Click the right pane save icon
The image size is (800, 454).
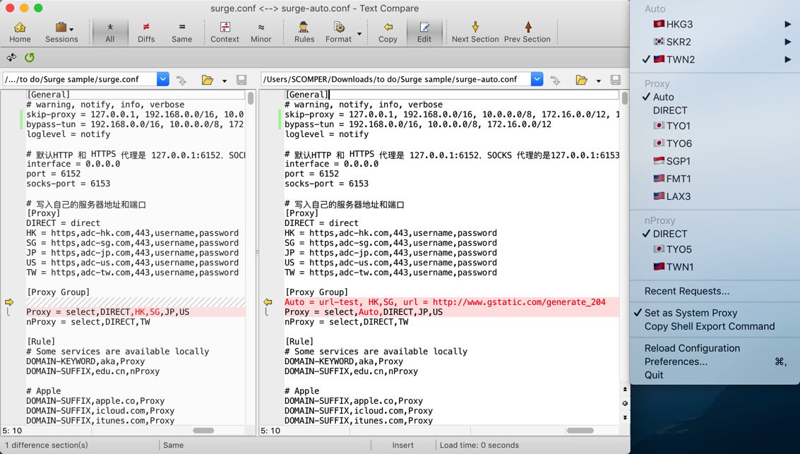615,80
